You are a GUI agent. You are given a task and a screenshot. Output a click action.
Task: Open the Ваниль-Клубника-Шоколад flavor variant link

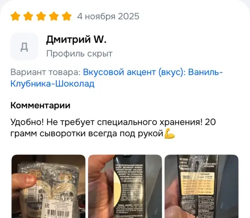coord(116,78)
